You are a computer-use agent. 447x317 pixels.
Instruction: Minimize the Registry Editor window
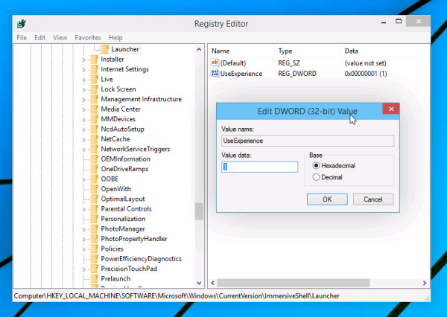(x=384, y=22)
